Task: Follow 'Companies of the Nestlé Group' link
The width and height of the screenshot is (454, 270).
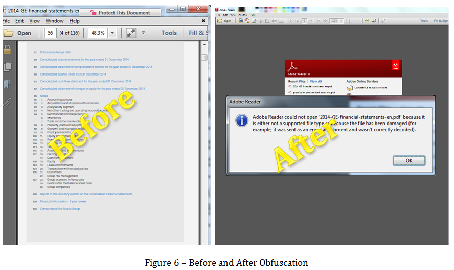Action: point(60,209)
